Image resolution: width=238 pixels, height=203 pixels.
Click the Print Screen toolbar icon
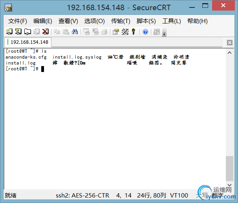(x=86, y=32)
